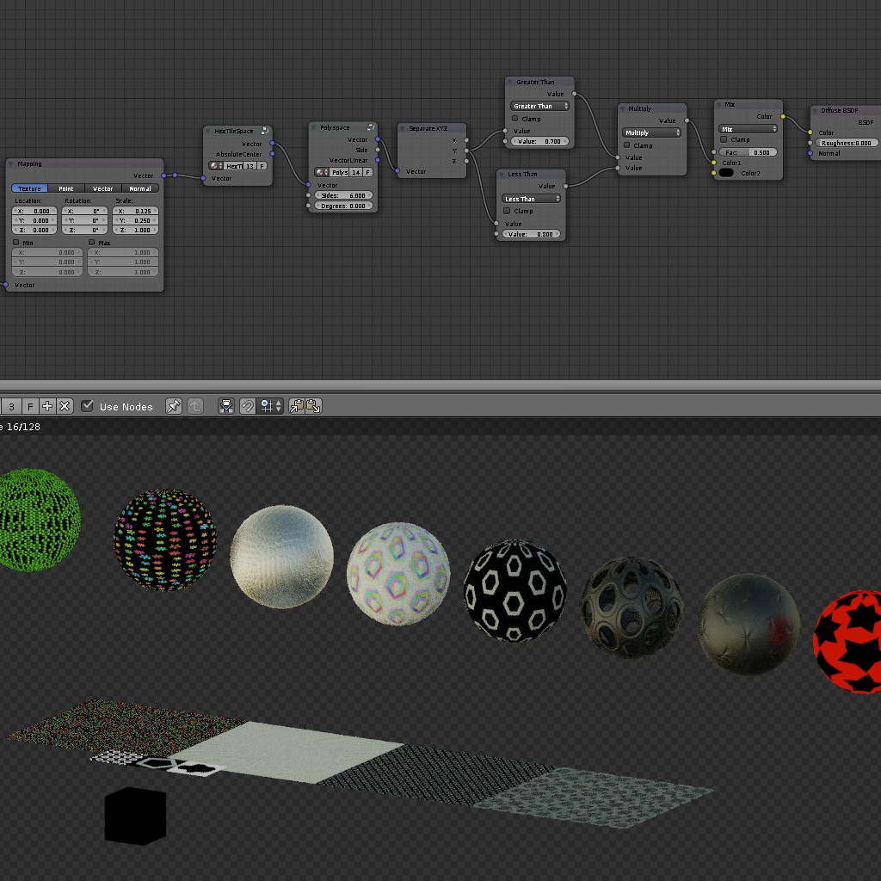Switch Mapping node to Normal mode
Image resolution: width=881 pixels, height=881 pixels.
(x=140, y=188)
